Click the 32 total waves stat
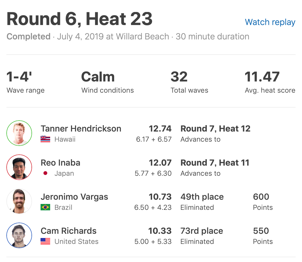This screenshot has width=302, height=262. click(x=179, y=77)
